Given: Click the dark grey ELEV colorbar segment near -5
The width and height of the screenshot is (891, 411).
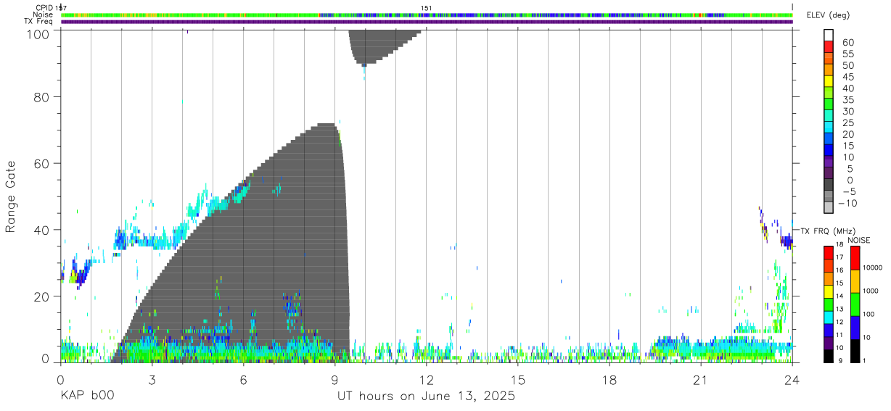Looking at the screenshot, I should click(828, 186).
